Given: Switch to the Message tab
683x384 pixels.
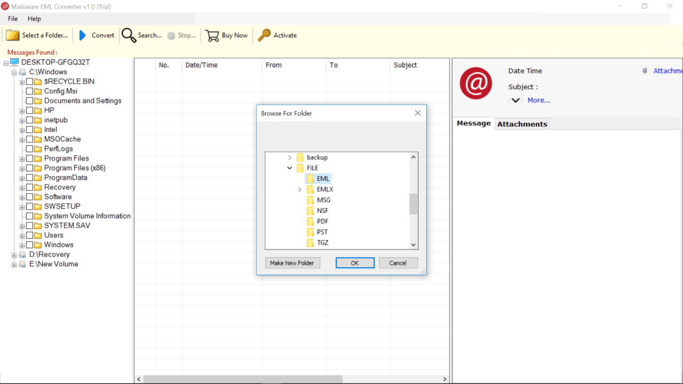Looking at the screenshot, I should point(474,123).
